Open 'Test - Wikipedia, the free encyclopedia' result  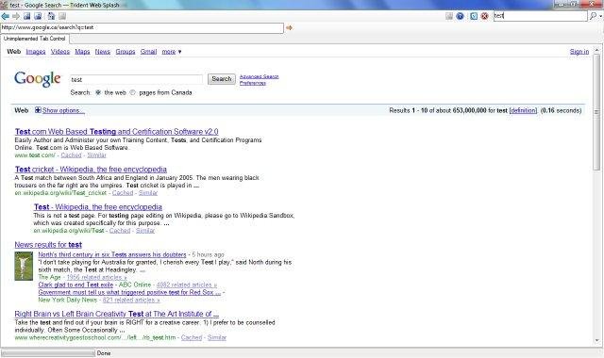(98, 207)
